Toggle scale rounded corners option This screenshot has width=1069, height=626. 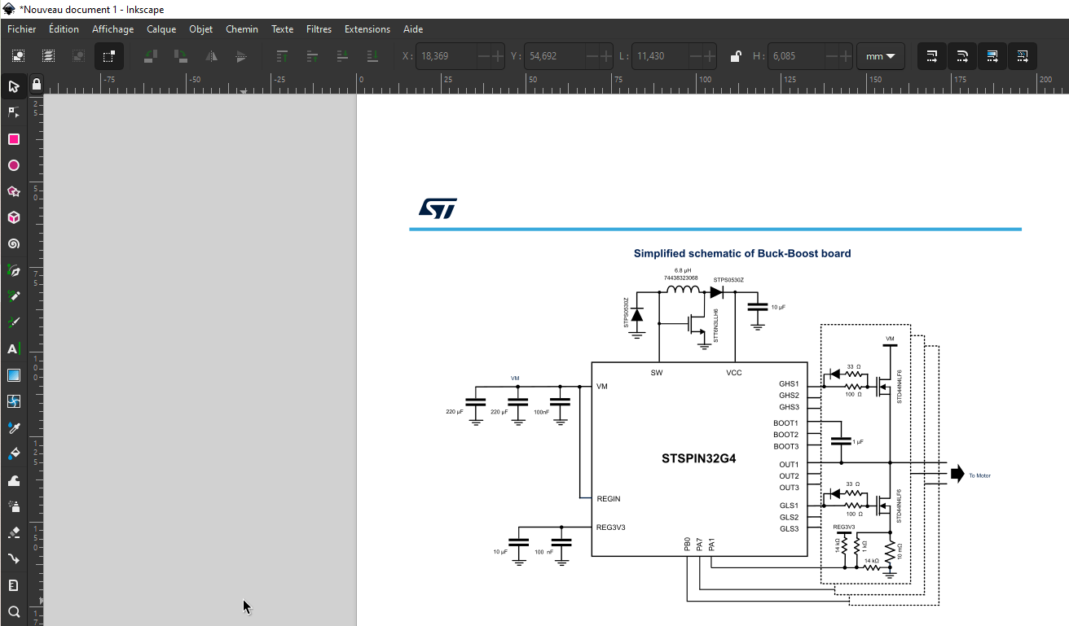pyautogui.click(x=962, y=56)
